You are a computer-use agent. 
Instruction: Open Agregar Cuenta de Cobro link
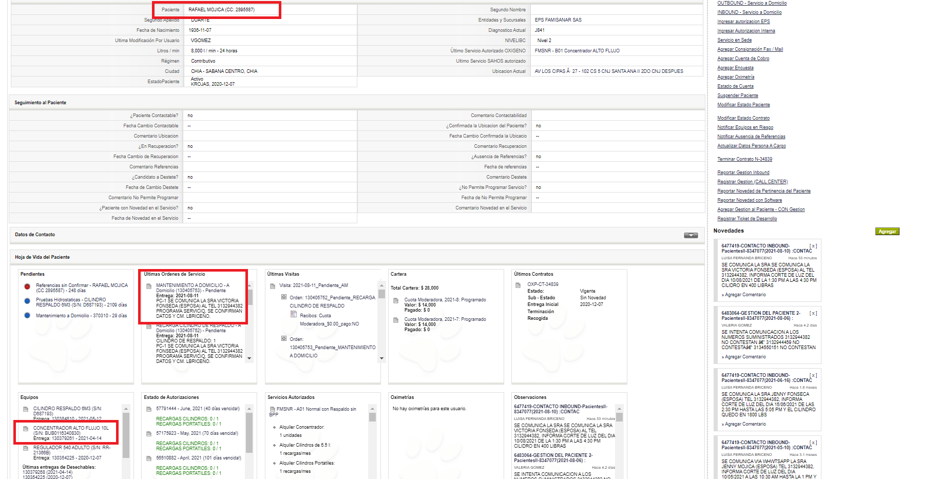(743, 59)
